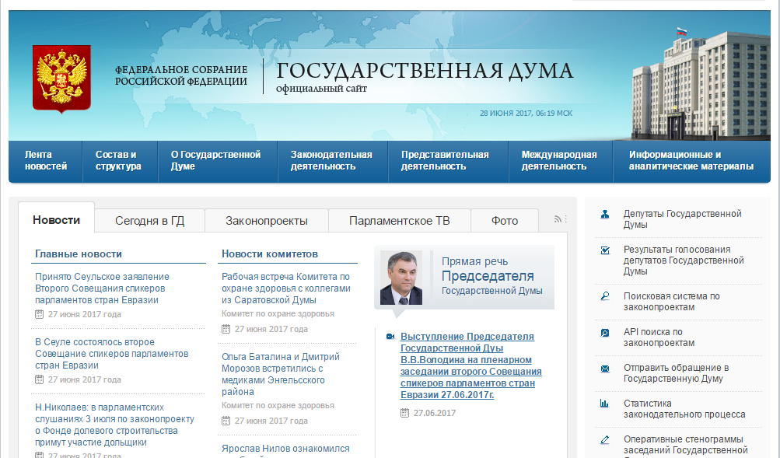Open the Состав и структура menu
Viewport: 780px width, 458px height.
click(120, 161)
